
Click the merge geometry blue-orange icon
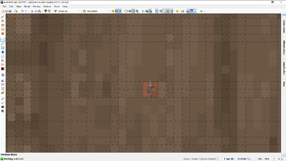tap(147, 11)
